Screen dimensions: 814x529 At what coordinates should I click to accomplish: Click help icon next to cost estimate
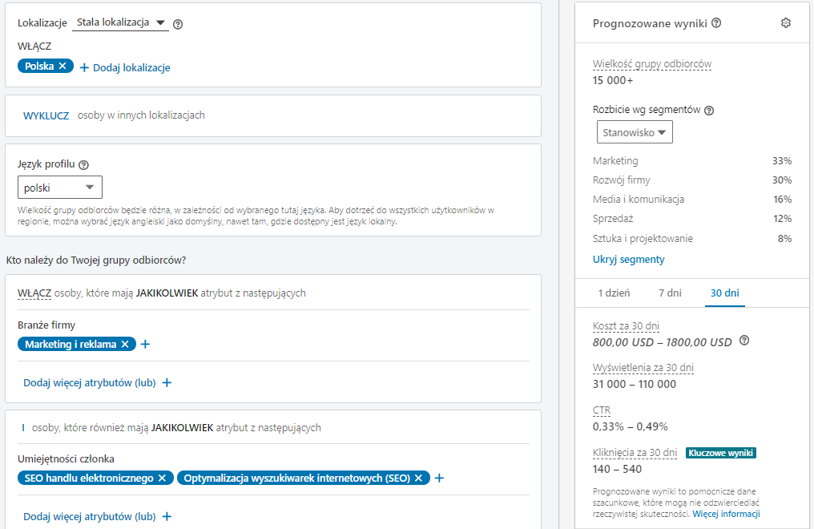click(x=744, y=341)
